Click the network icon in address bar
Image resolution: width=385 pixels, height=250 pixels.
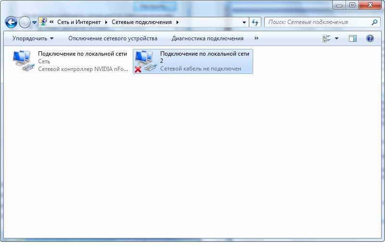(x=43, y=22)
